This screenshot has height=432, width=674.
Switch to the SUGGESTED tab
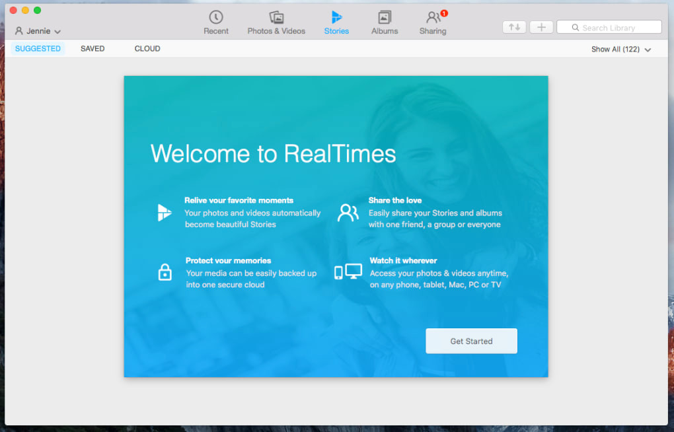(x=38, y=49)
